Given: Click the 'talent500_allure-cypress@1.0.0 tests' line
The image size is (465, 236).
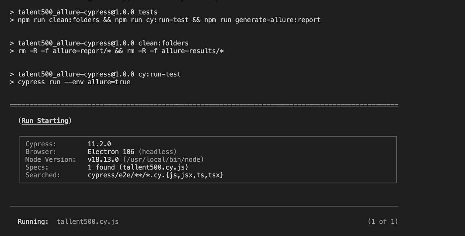Looking at the screenshot, I should 84,12.
